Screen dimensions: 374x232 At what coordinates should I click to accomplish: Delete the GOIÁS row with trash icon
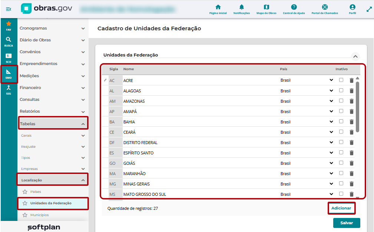[x=351, y=163]
